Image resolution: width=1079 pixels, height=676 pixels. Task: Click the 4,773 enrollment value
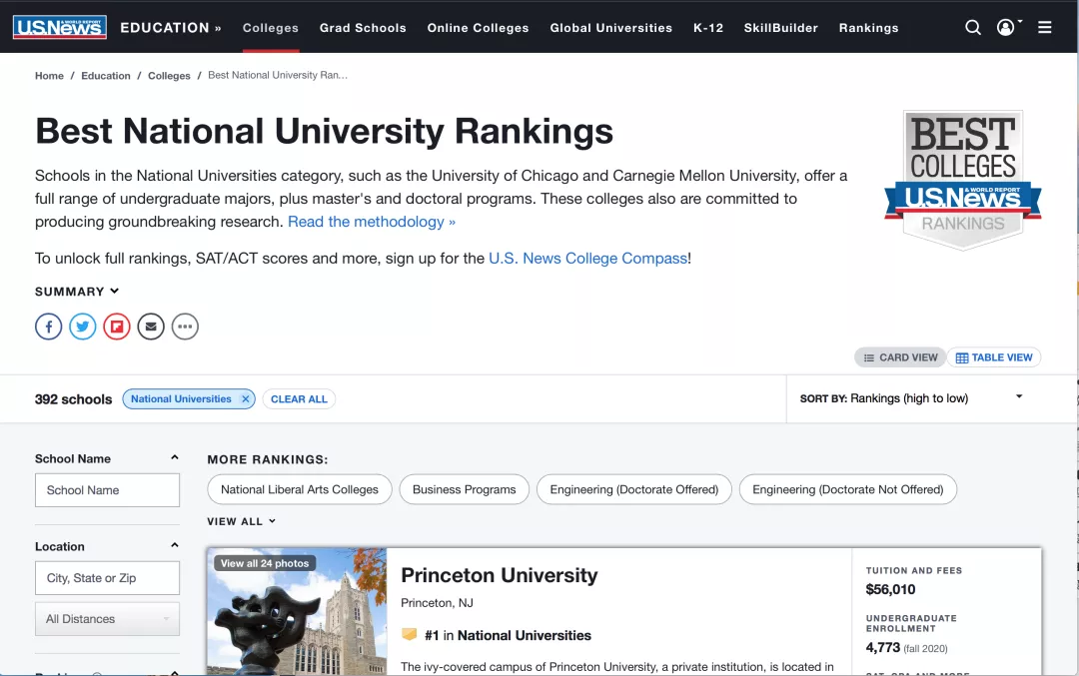click(x=883, y=648)
